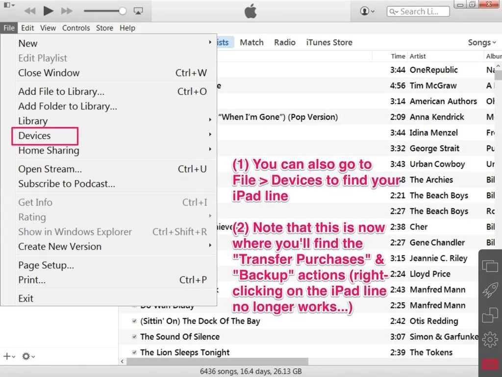Open the AirPlay output icon
Screen dimensions: 502x377
point(138,11)
